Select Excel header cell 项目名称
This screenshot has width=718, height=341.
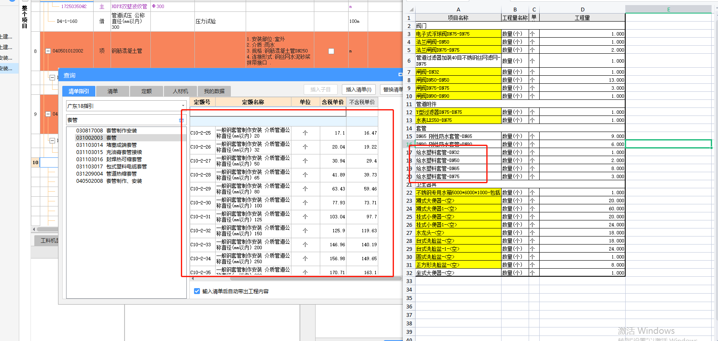(x=458, y=18)
